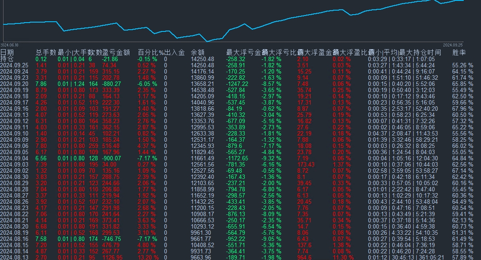This screenshot has width=481, height=260.
Task: Click the floating profit value 173.43
Action: point(306,164)
